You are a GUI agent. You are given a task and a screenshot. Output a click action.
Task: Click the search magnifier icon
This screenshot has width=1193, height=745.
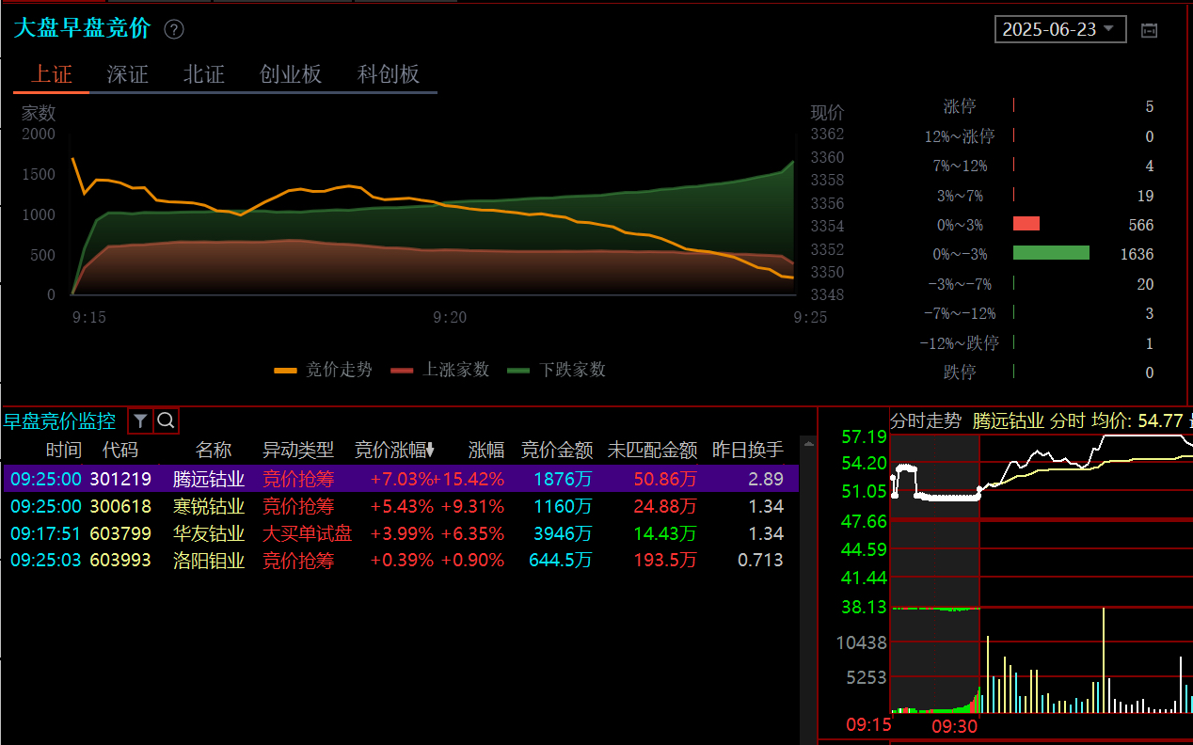coord(166,420)
